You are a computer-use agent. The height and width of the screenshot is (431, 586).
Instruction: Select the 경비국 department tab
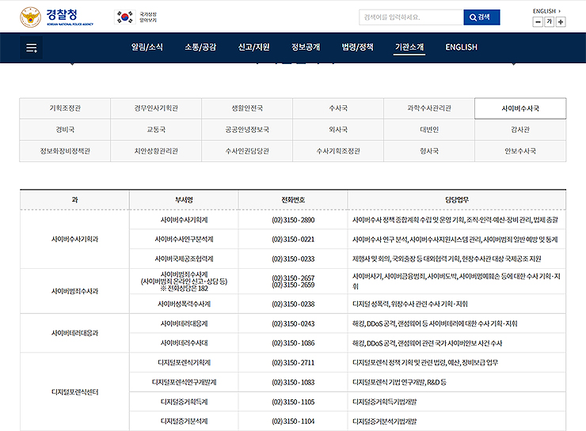(65, 130)
